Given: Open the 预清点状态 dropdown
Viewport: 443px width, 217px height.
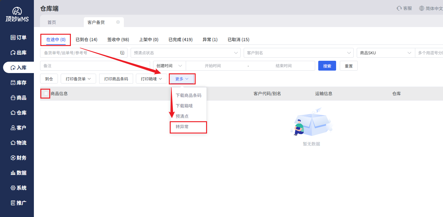Looking at the screenshot, I should 185,53.
